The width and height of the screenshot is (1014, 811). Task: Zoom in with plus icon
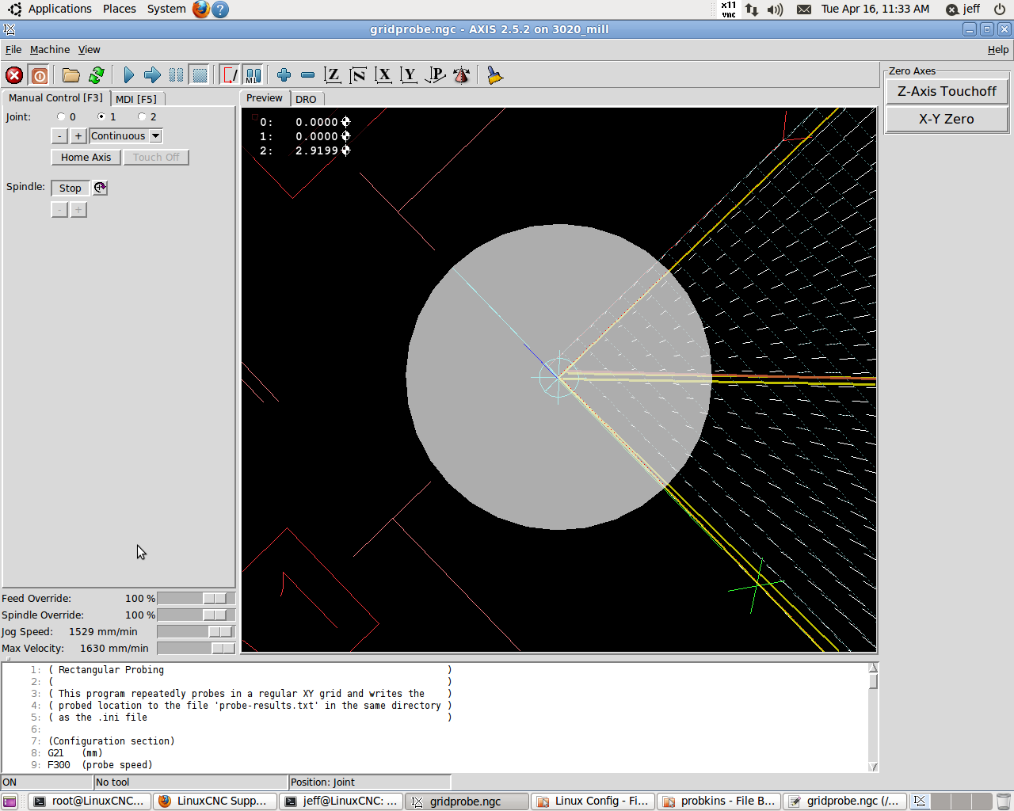point(284,75)
